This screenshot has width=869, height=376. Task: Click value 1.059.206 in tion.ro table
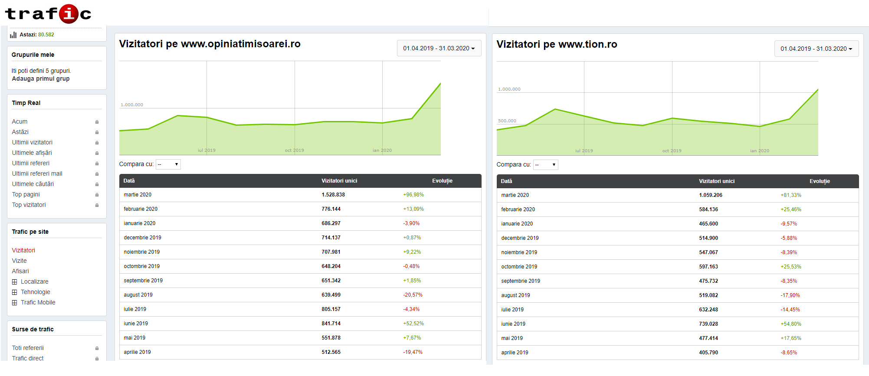click(711, 195)
